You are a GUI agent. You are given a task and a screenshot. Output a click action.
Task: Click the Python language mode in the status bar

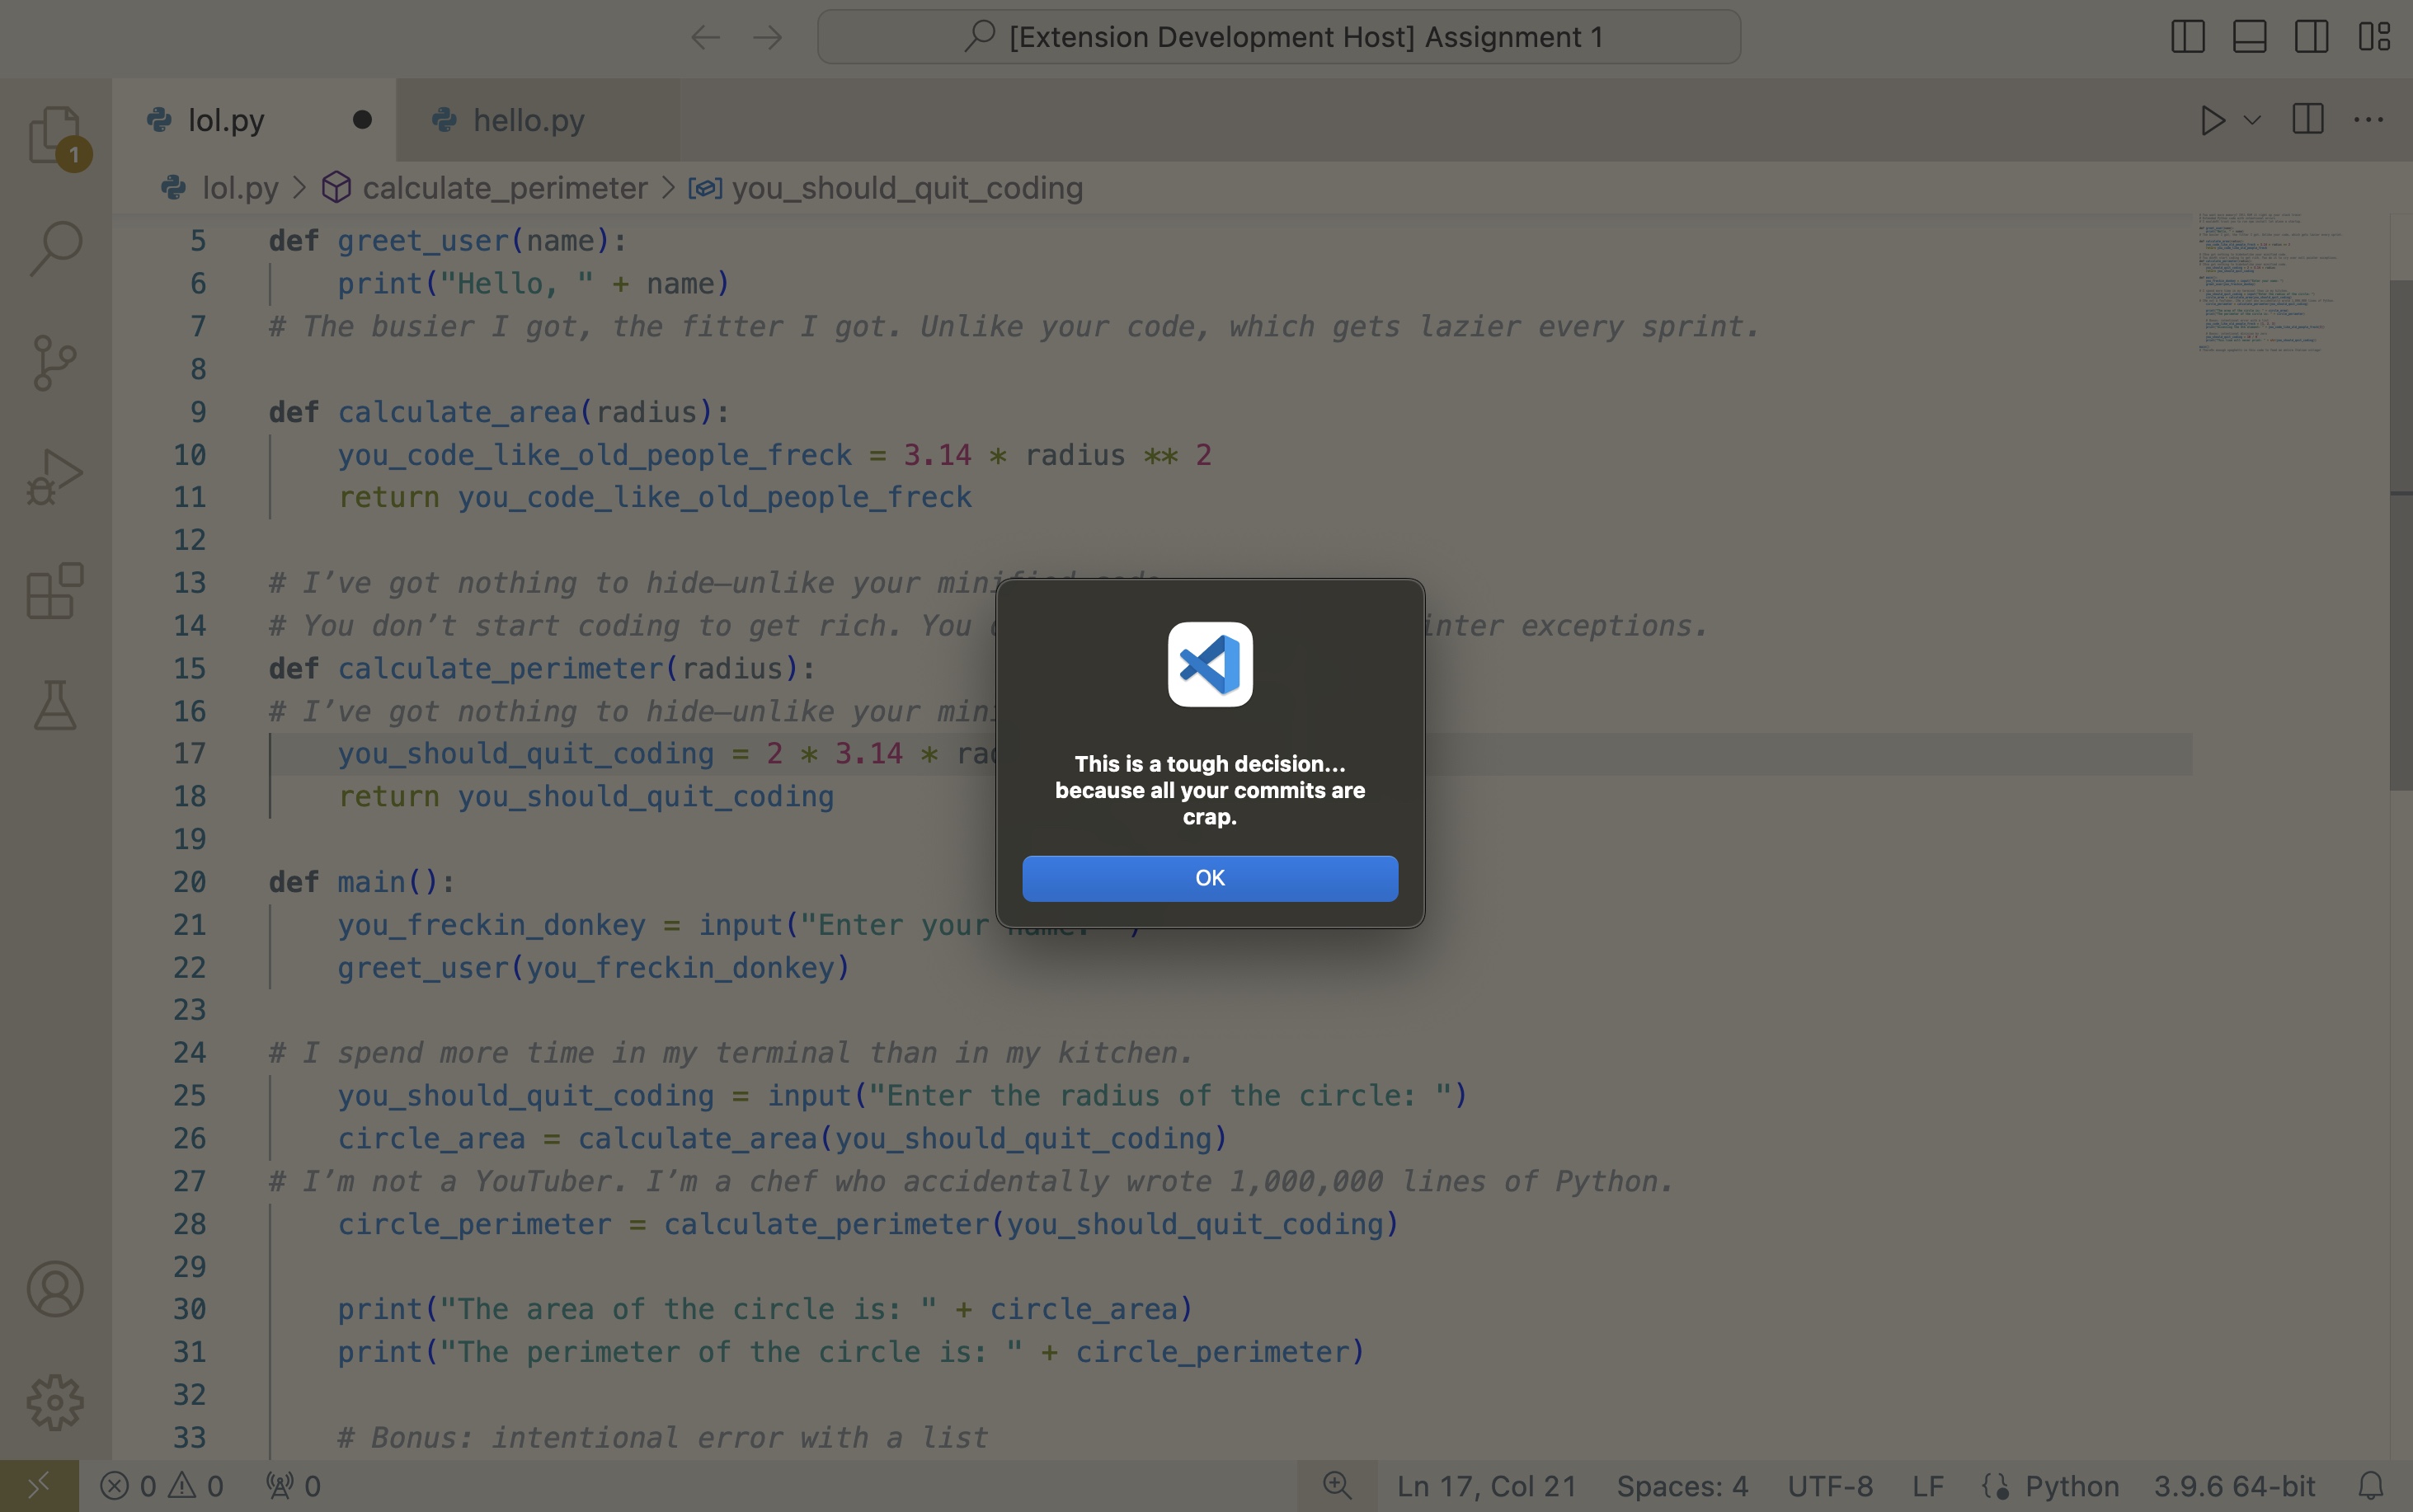click(2071, 1486)
